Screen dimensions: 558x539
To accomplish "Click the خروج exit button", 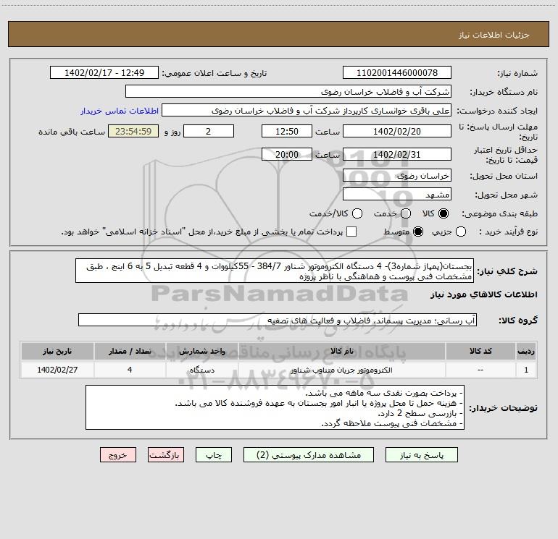I will (118, 455).
